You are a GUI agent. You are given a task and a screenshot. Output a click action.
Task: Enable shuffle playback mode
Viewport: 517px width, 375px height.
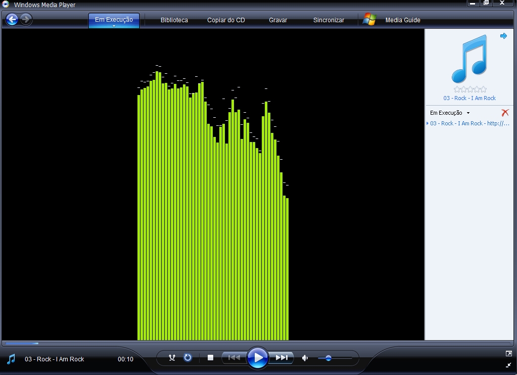click(x=172, y=358)
